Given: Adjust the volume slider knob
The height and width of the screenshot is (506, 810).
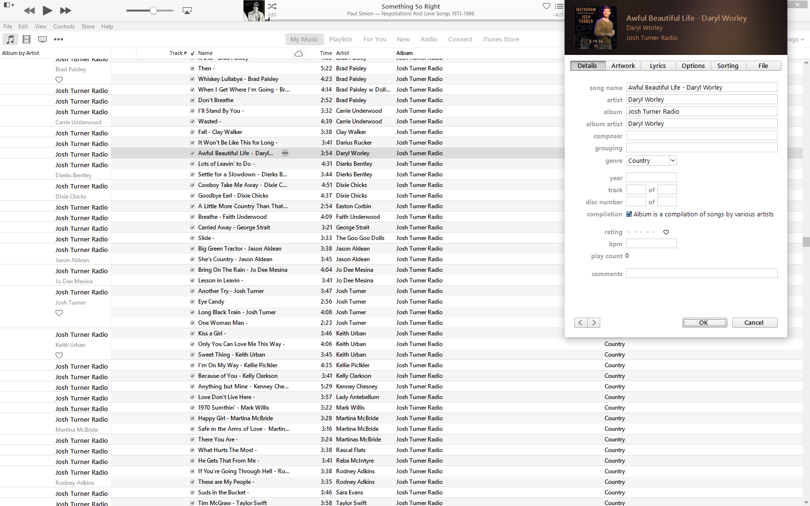Looking at the screenshot, I should coord(153,11).
